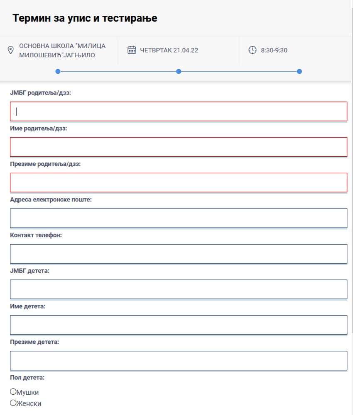
Task: Click the Презиме детета input field
Action: point(179,361)
